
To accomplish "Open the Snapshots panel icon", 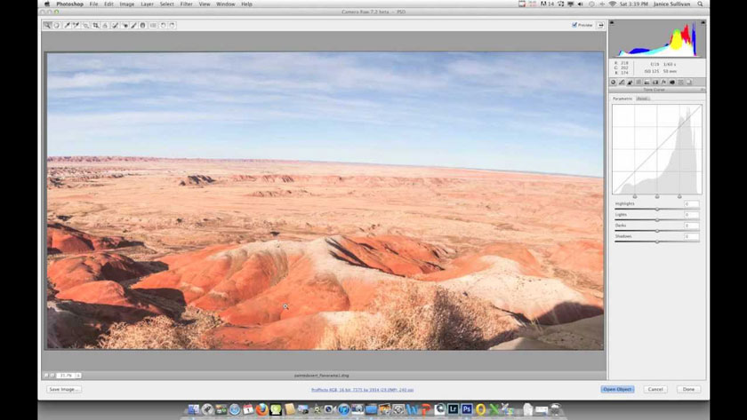I will tap(689, 83).
